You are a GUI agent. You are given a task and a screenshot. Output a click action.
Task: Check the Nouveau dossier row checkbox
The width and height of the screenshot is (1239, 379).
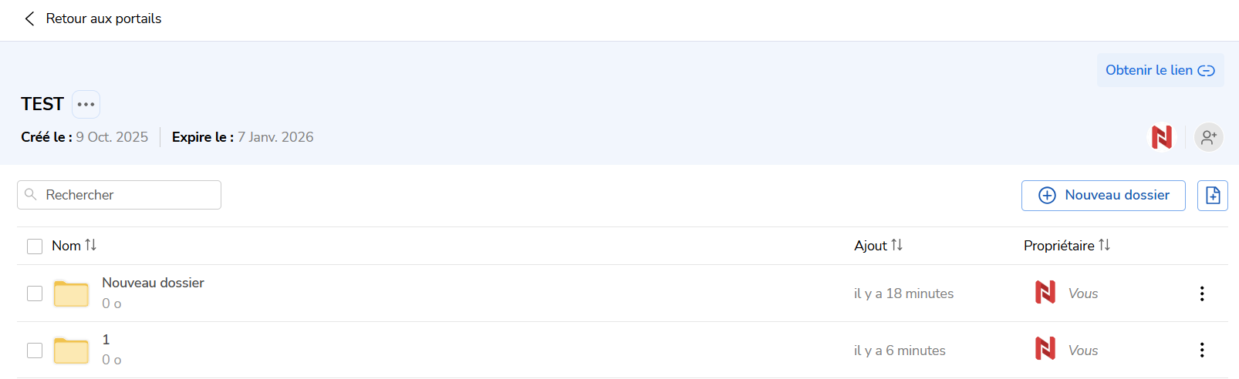click(35, 293)
